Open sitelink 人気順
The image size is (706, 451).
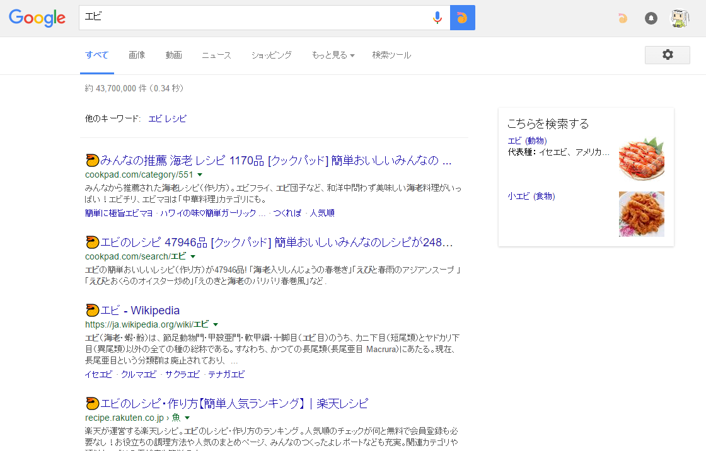click(322, 213)
